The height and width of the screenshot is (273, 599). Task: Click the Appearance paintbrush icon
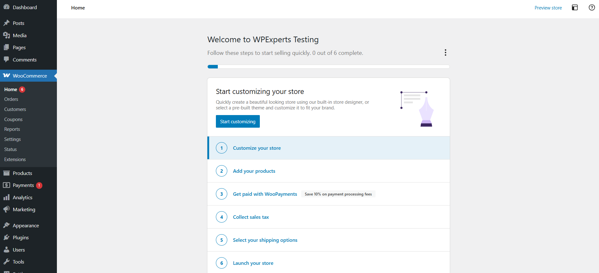pos(6,225)
